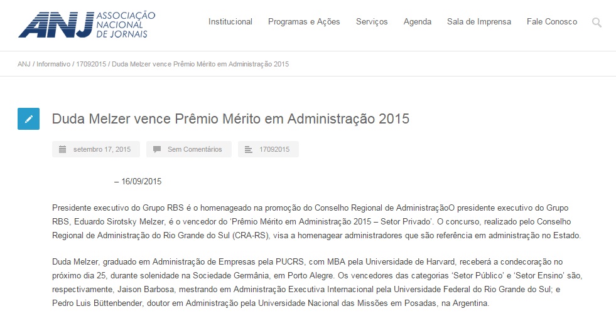Click the paragraph beginning Presidente executivo do Grupo RBS
Viewport: 616px width, 321px height.
point(316,222)
